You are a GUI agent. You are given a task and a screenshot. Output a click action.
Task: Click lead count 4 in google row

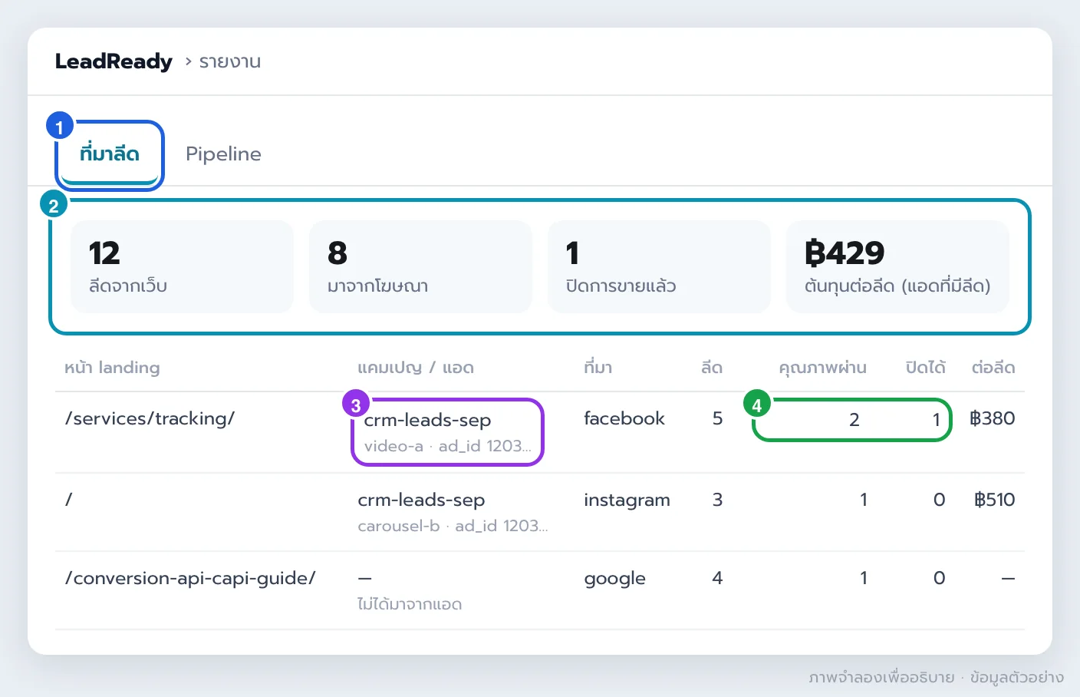pos(718,578)
